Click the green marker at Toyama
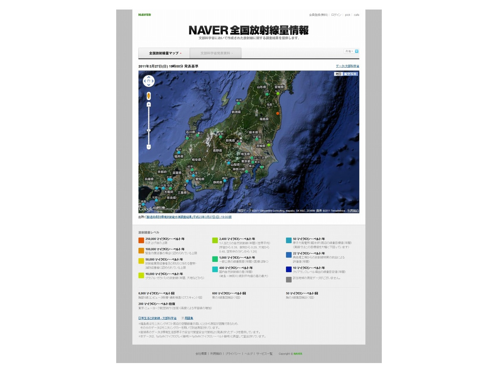The height and width of the screenshot is (373, 498). [x=198, y=135]
